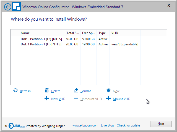Click the Delete trash can icon
The height and width of the screenshot is (132, 177).
click(x=47, y=90)
